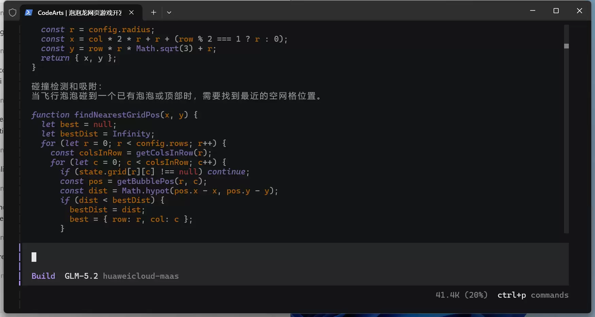Click the huaweicloud-maas provider text
The image size is (595, 317).
(141, 276)
